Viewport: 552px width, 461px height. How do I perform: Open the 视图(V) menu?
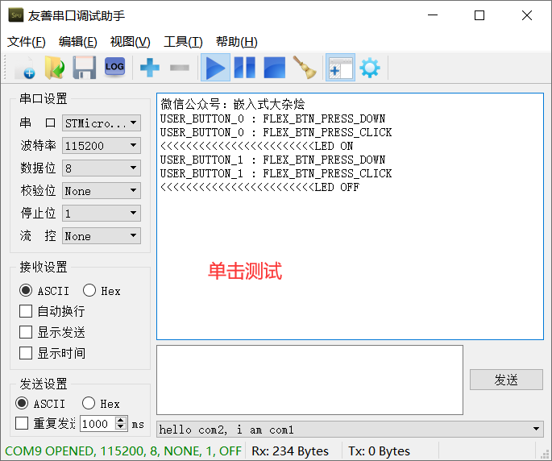(x=131, y=42)
